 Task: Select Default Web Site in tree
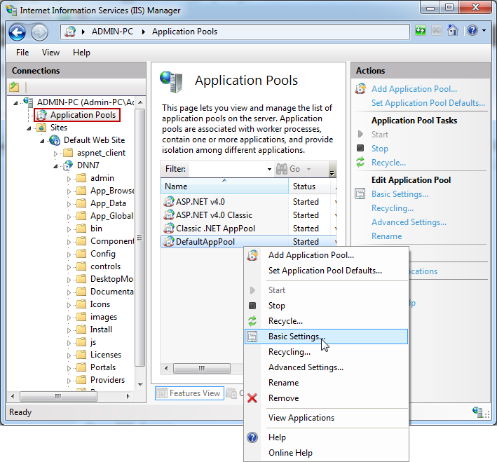pos(94,140)
